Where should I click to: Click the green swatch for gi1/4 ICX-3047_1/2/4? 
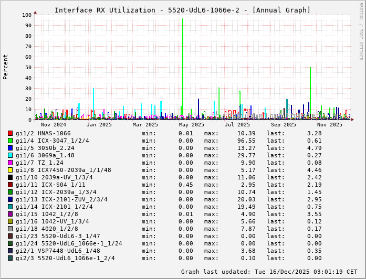click(x=10, y=141)
